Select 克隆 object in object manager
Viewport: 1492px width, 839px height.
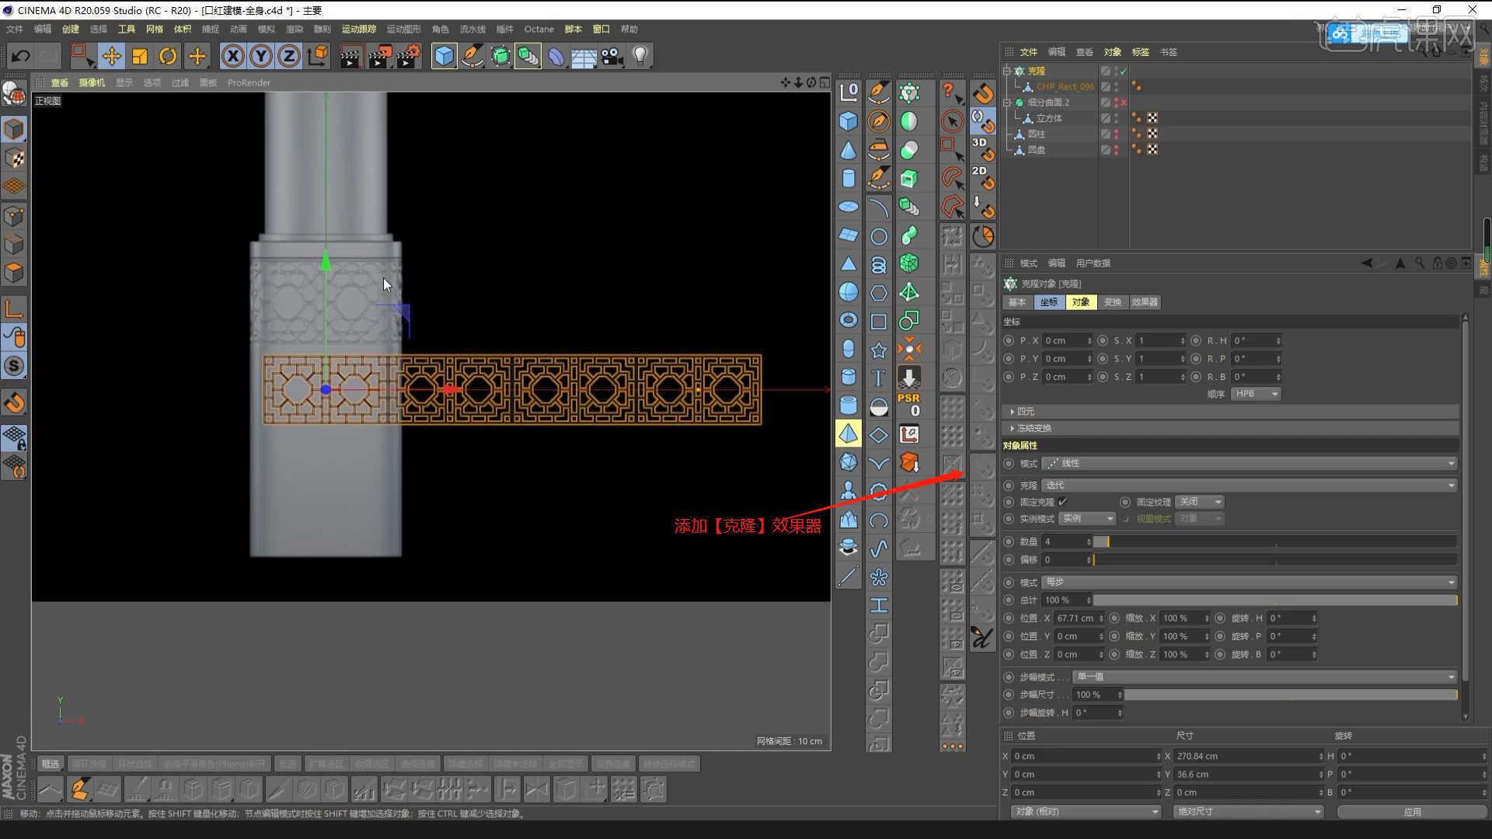click(x=1037, y=71)
